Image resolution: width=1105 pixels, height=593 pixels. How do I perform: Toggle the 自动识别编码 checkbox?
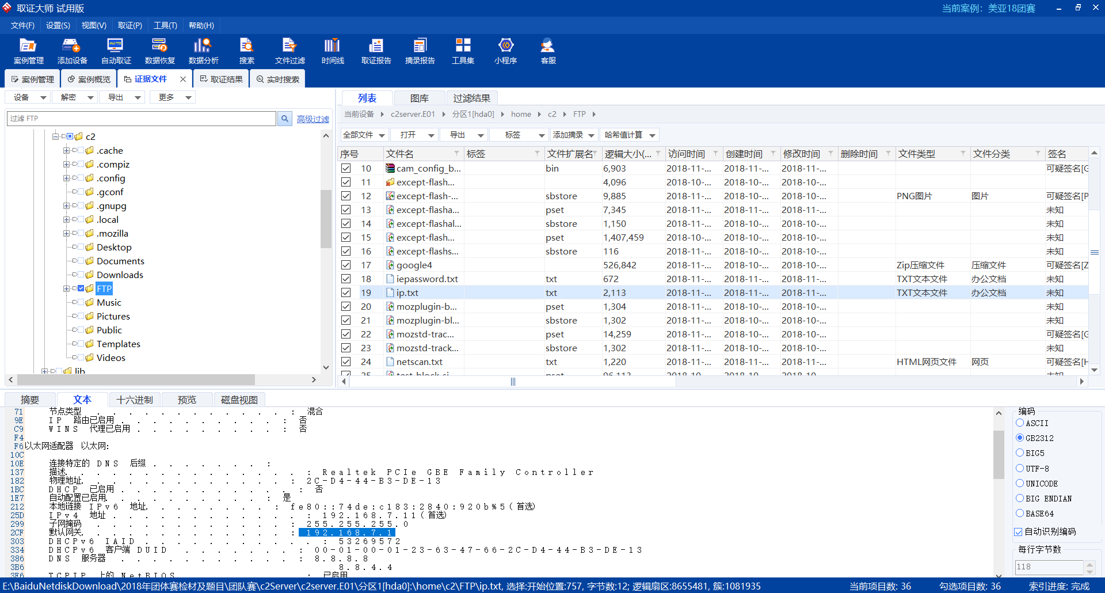click(x=1018, y=532)
